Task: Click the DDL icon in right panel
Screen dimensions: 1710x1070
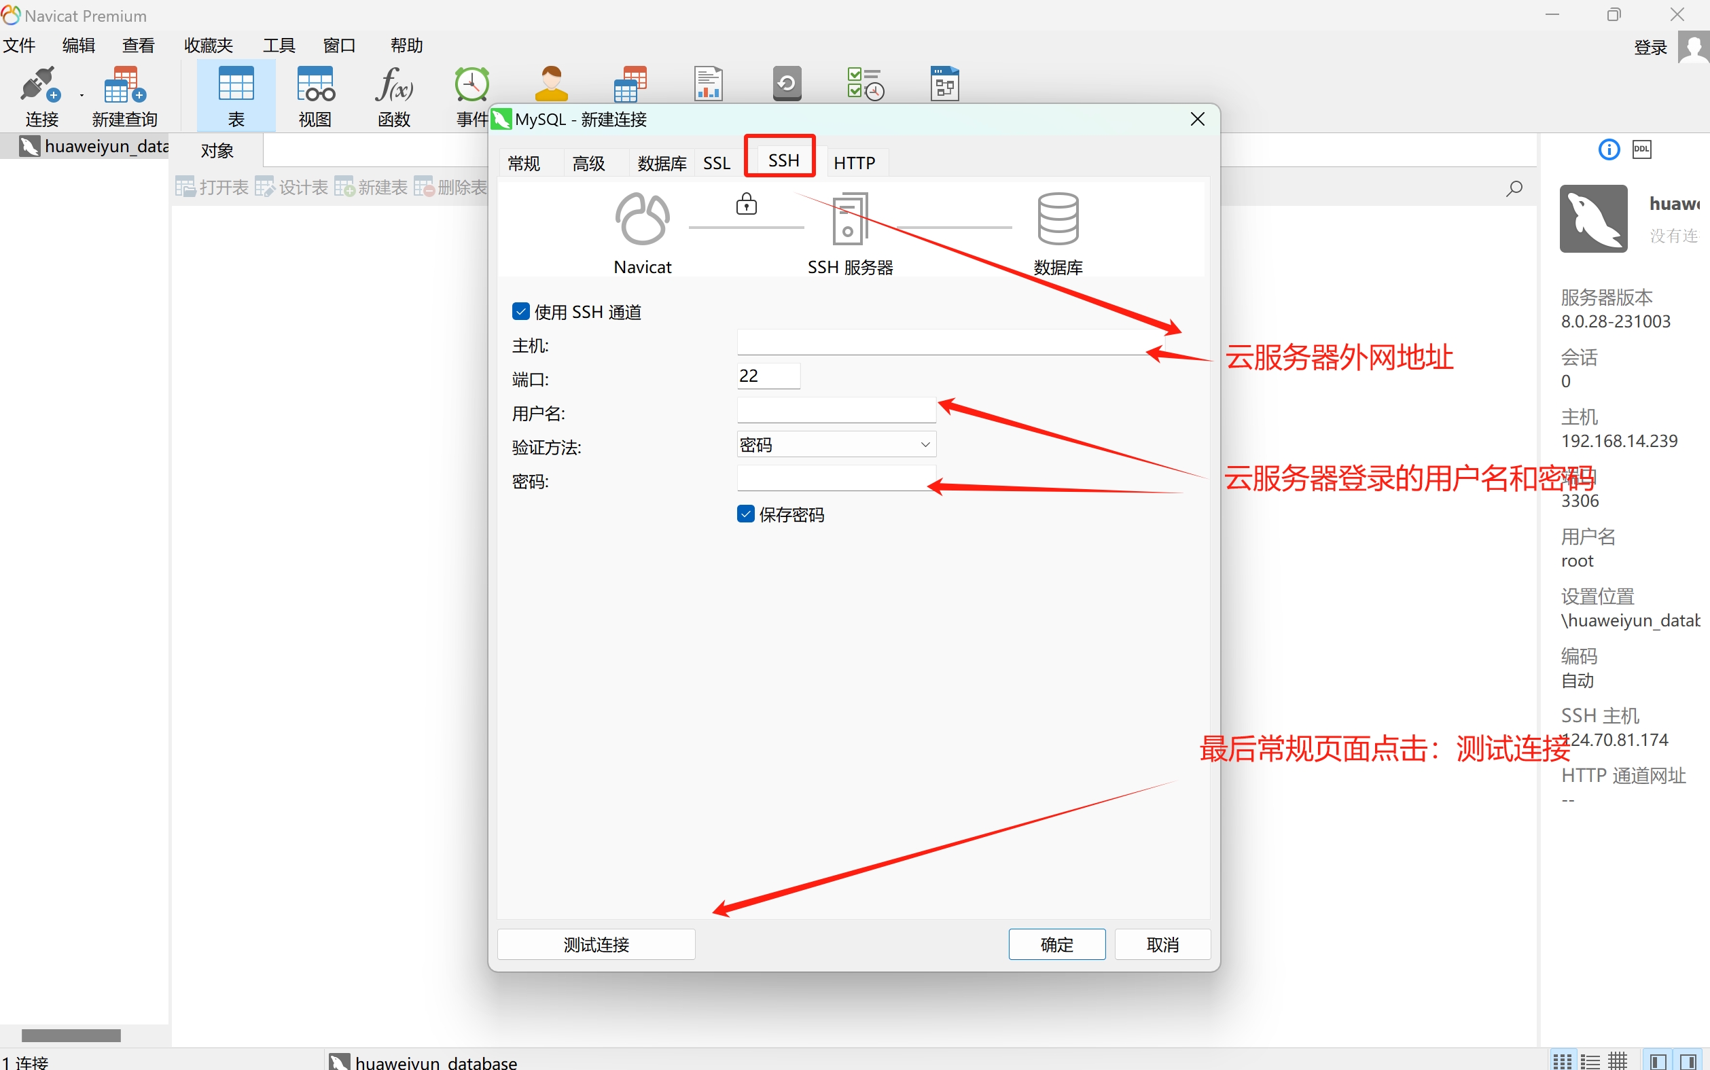Action: tap(1641, 149)
